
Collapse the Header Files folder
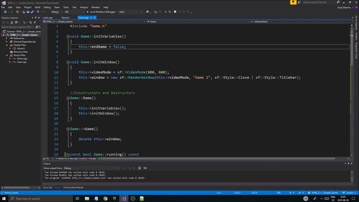click(x=7, y=45)
